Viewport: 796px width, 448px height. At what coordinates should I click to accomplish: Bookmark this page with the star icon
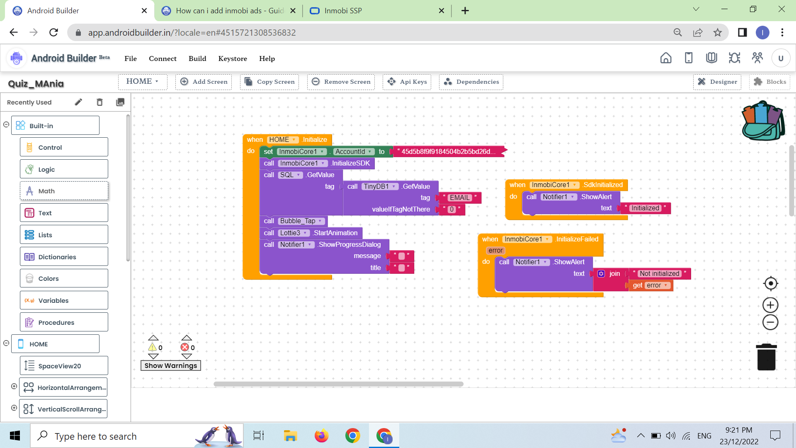(x=718, y=32)
